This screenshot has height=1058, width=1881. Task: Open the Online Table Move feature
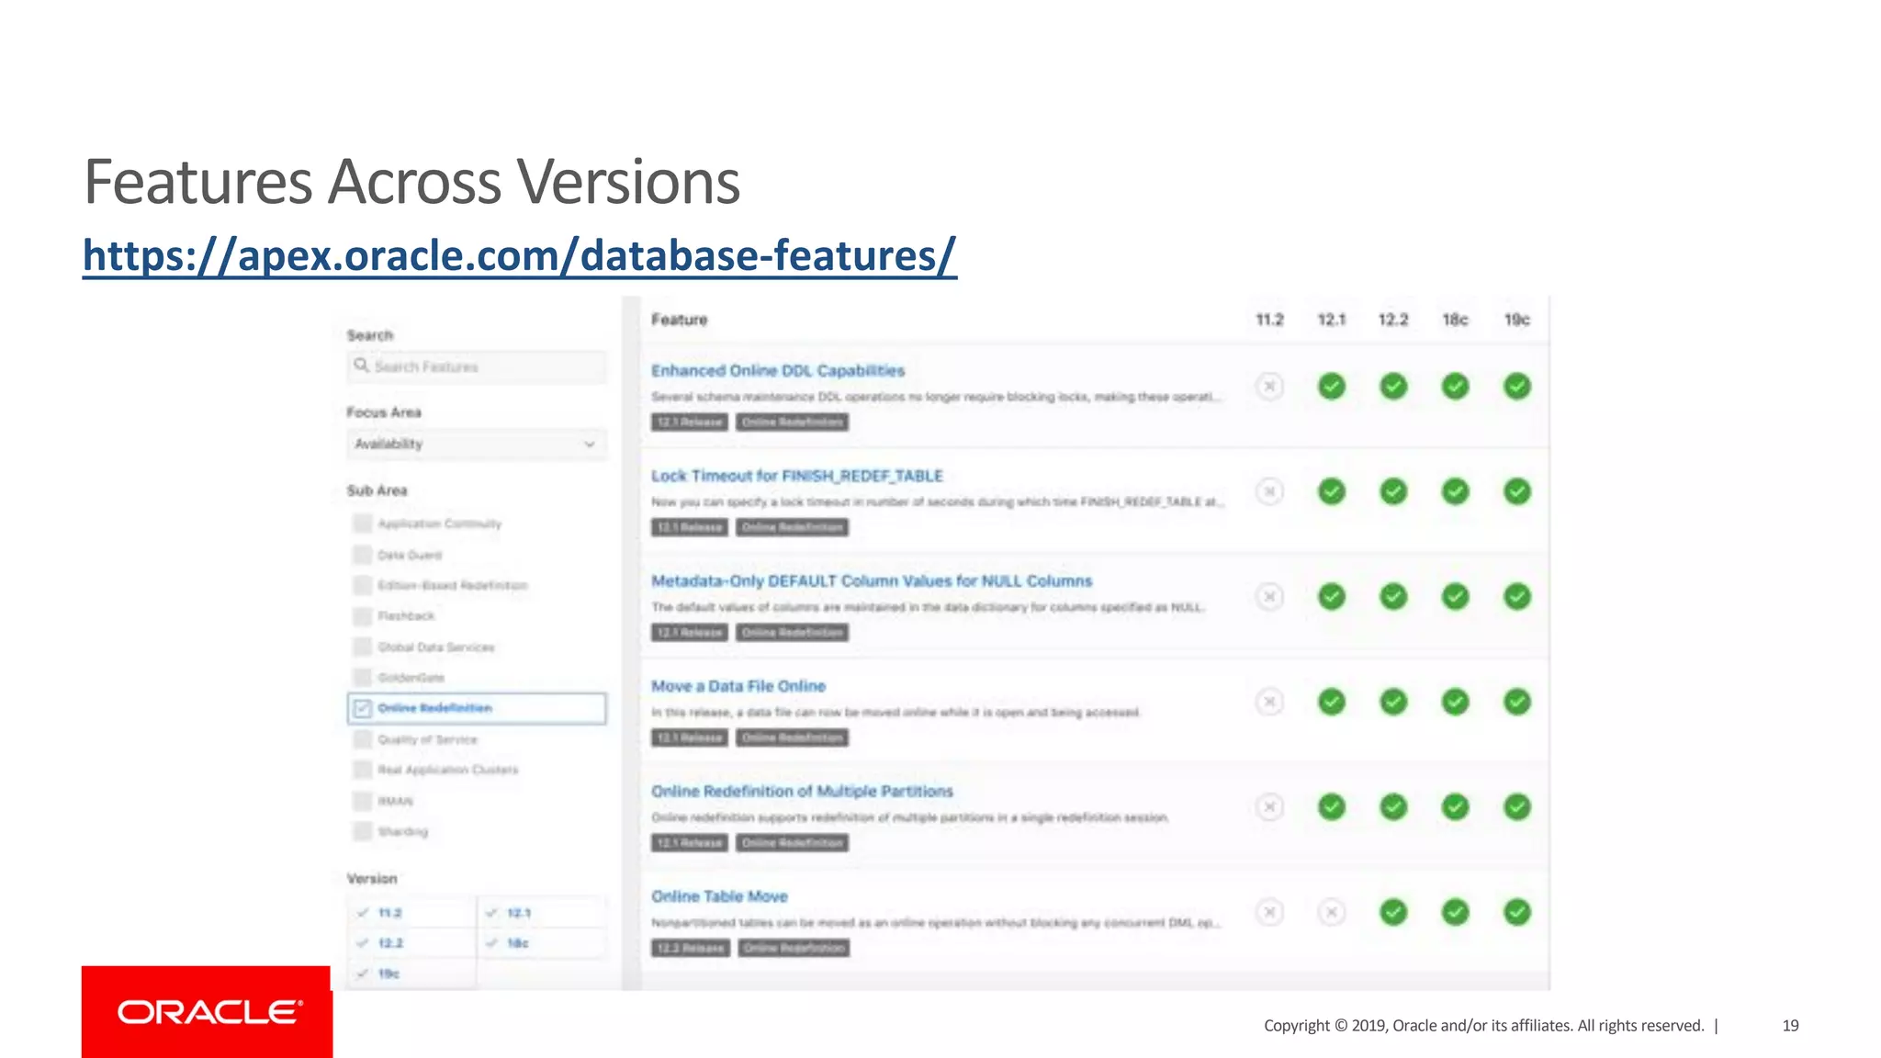tap(719, 896)
